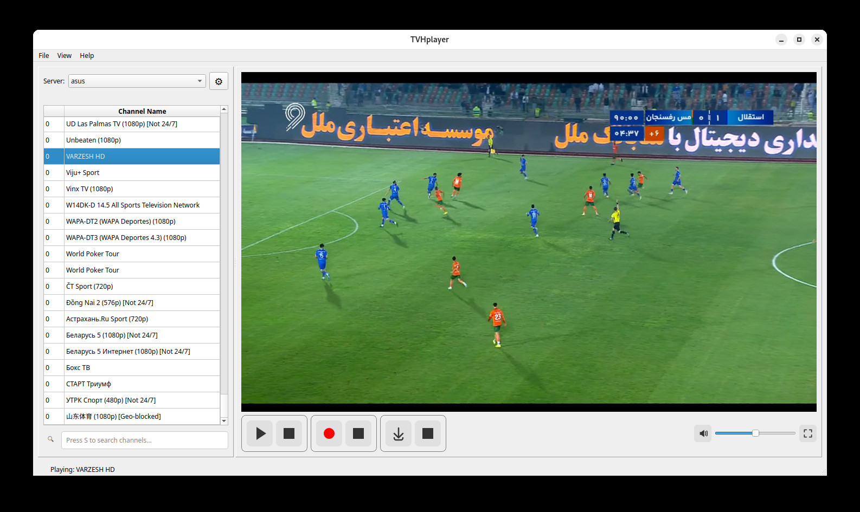
Task: Choose the Viju+ Sport channel
Action: tap(132, 173)
